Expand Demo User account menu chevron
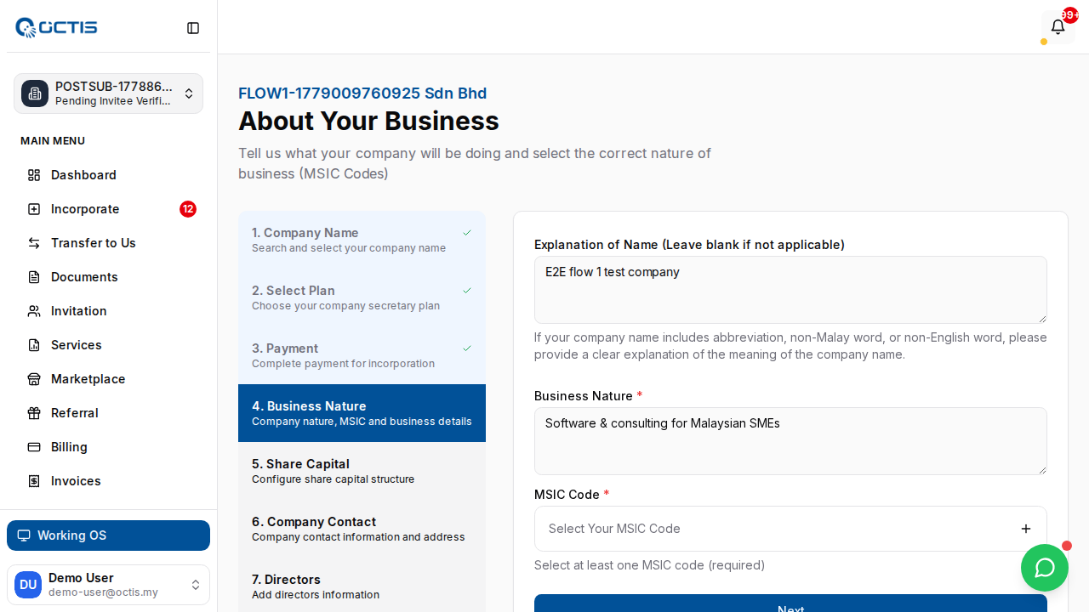This screenshot has width=1089, height=612. (196, 585)
